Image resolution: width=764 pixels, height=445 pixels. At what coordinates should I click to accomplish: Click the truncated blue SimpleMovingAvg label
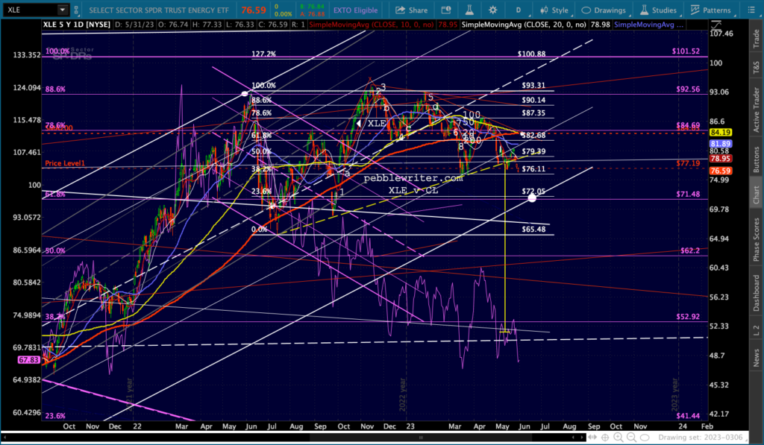648,25
